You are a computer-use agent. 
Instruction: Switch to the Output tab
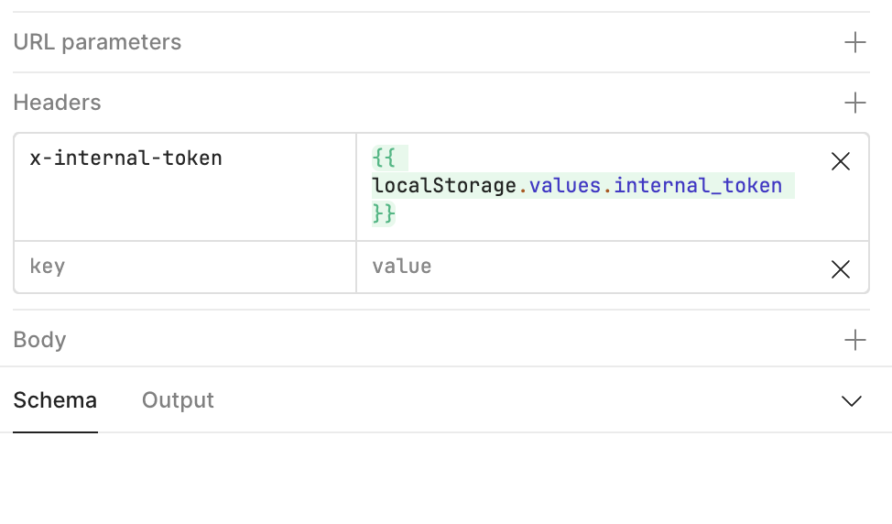click(178, 400)
